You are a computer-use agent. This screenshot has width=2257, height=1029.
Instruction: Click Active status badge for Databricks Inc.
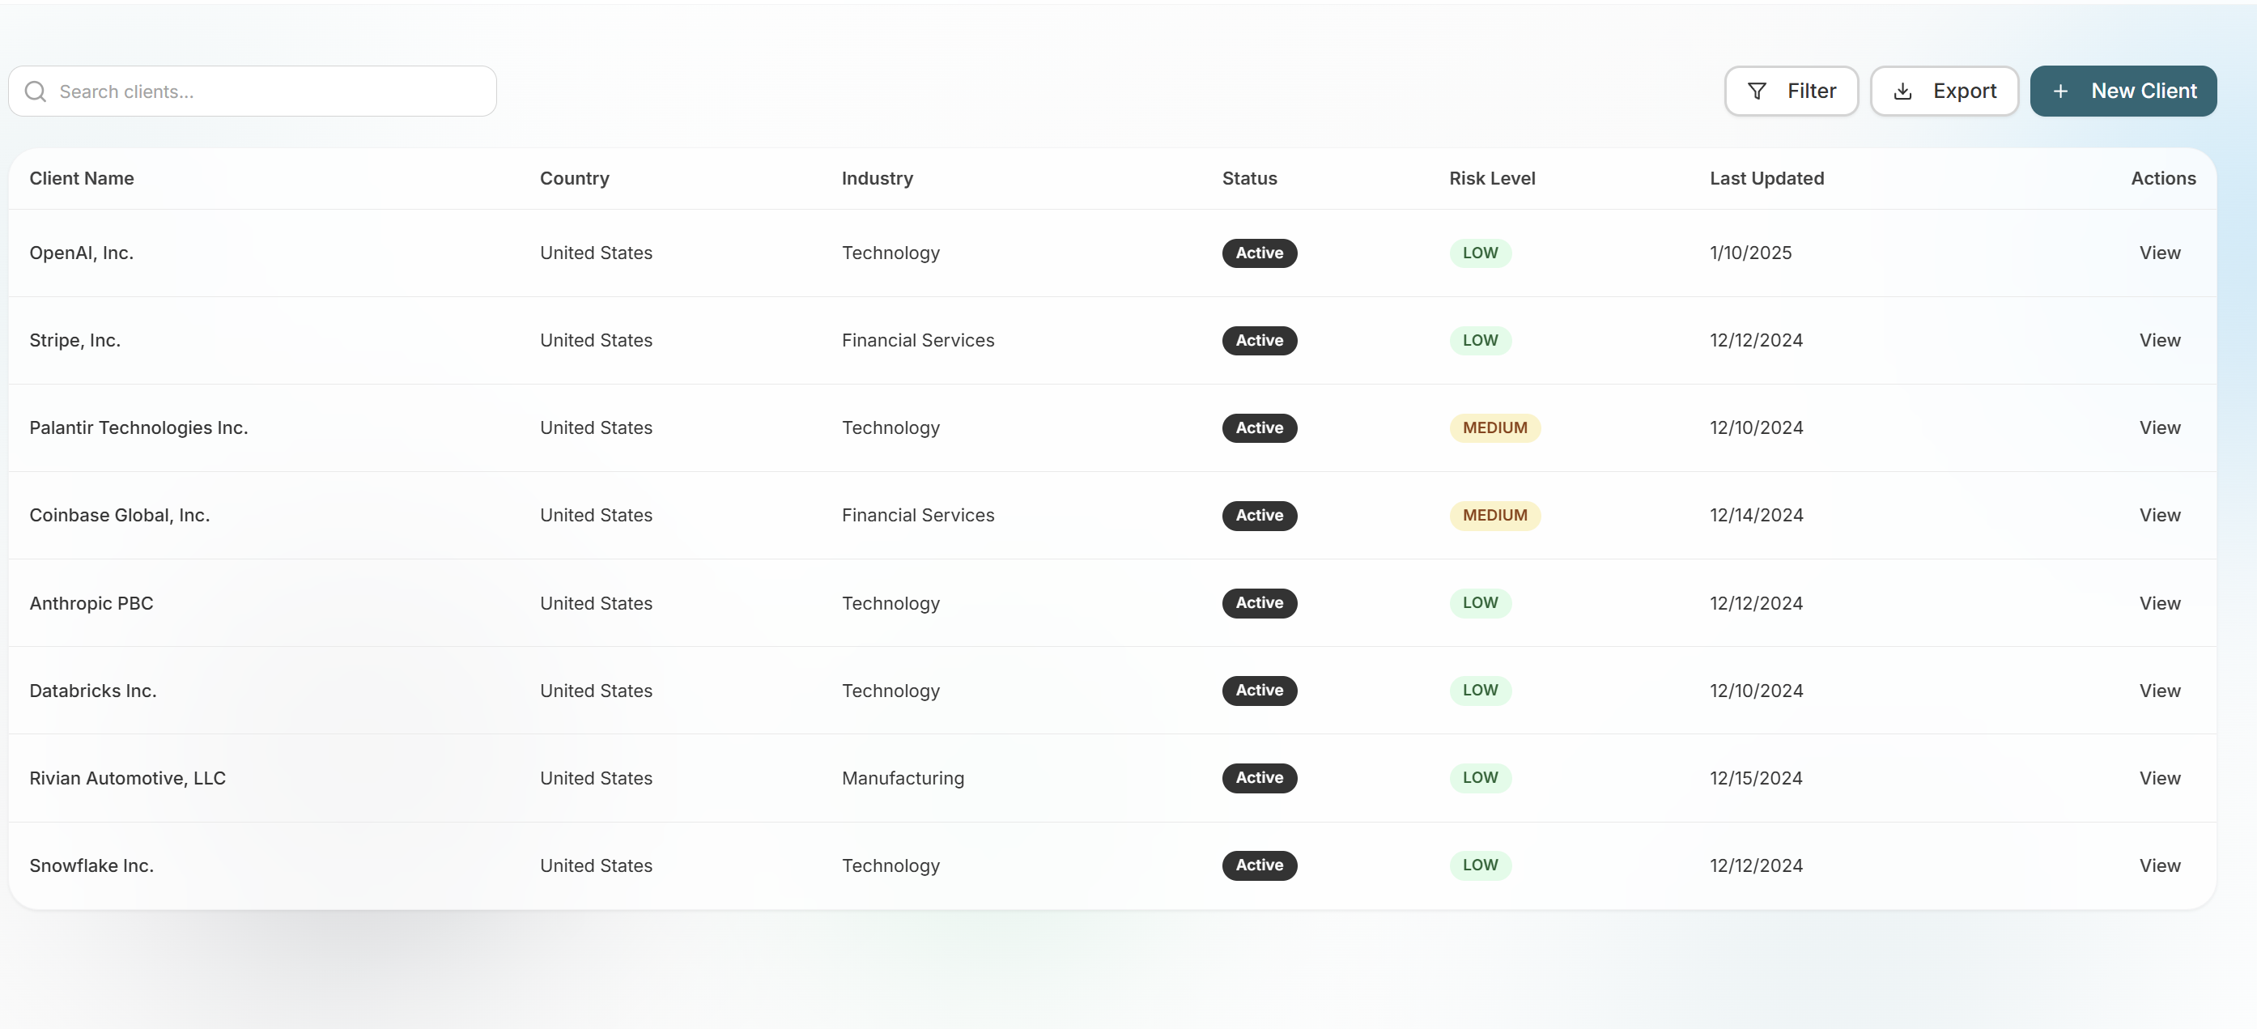click(1259, 691)
